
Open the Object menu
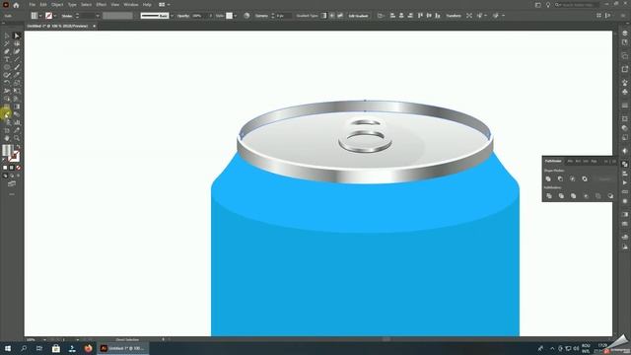click(57, 5)
